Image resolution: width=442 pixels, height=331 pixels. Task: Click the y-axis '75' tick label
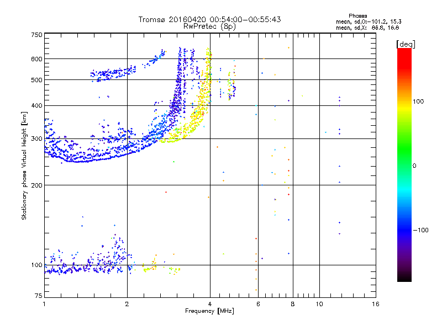point(39,296)
